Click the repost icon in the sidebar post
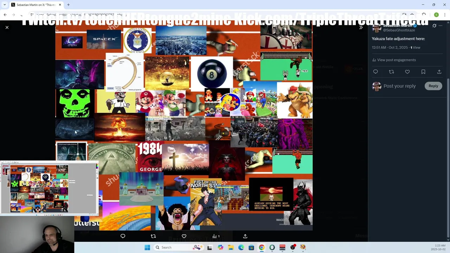 [x=391, y=72]
